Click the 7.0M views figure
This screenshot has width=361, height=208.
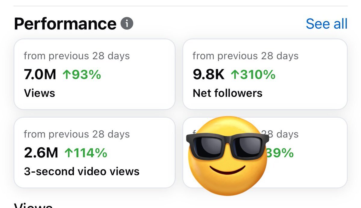pyautogui.click(x=40, y=74)
